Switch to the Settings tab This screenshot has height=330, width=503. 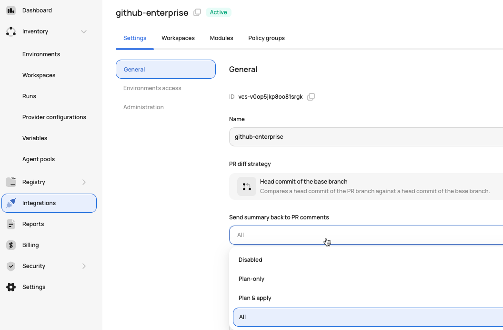click(x=135, y=38)
